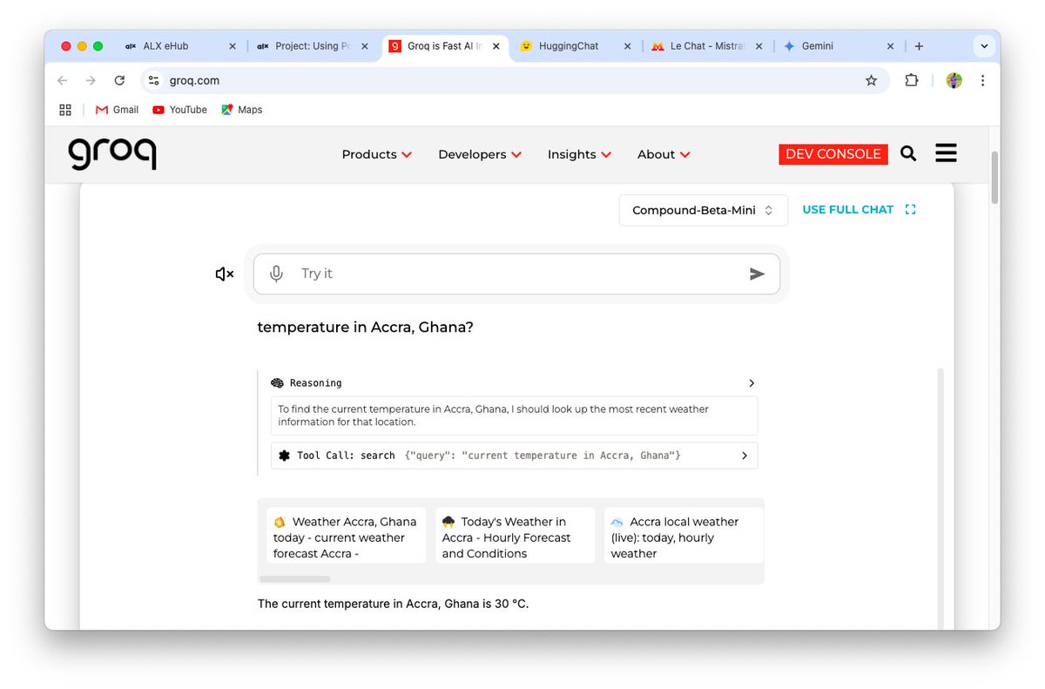This screenshot has height=689, width=1045.
Task: Click the DEV CONSOLE button
Action: [x=833, y=154]
